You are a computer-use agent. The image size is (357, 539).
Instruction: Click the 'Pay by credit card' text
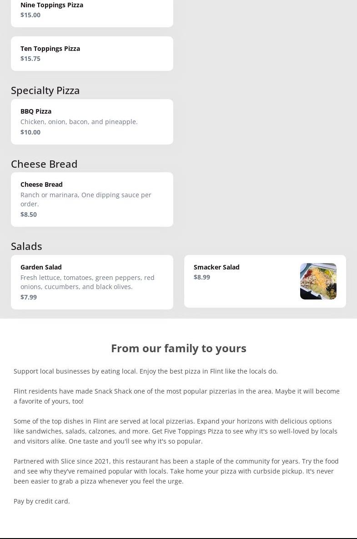[x=42, y=501]
